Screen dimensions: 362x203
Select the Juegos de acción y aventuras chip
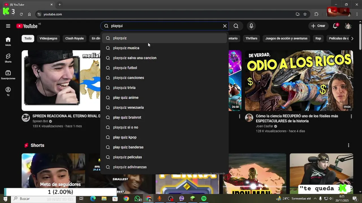(x=286, y=38)
